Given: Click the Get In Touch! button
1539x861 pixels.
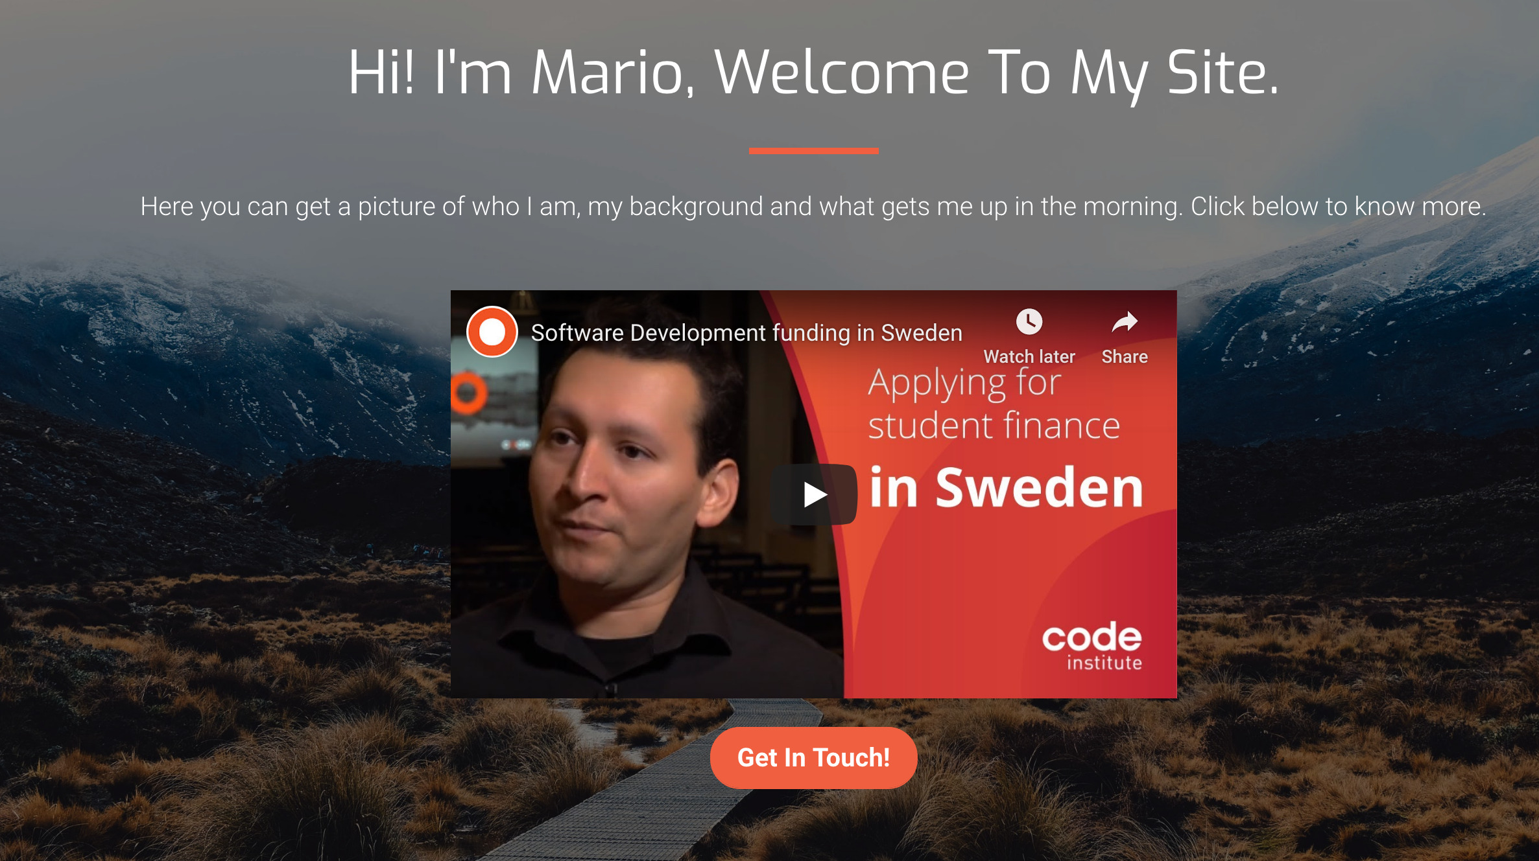Looking at the screenshot, I should click(813, 757).
